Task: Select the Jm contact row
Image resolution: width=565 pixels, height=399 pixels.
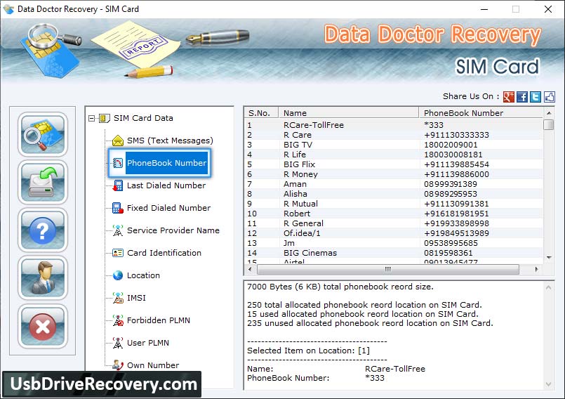Action: coord(394,243)
